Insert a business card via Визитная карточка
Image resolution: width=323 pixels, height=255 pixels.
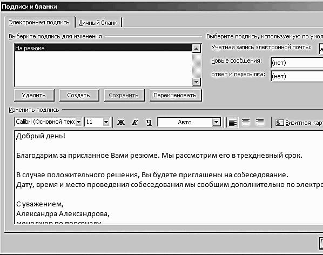coord(299,123)
